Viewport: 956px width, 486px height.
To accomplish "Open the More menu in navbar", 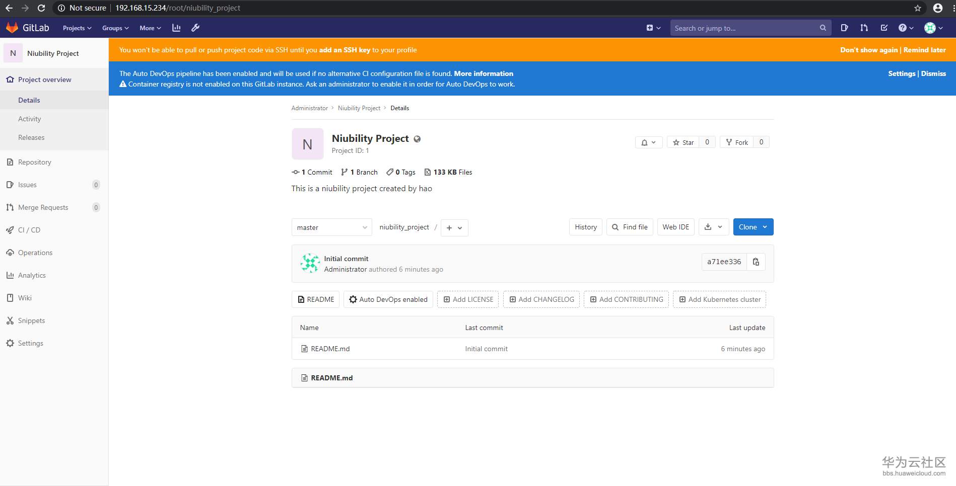I will coord(150,28).
